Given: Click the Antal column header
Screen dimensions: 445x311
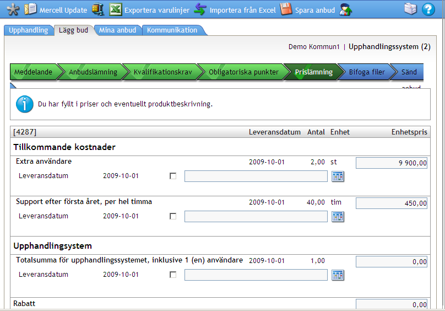Looking at the screenshot, I should (316, 132).
